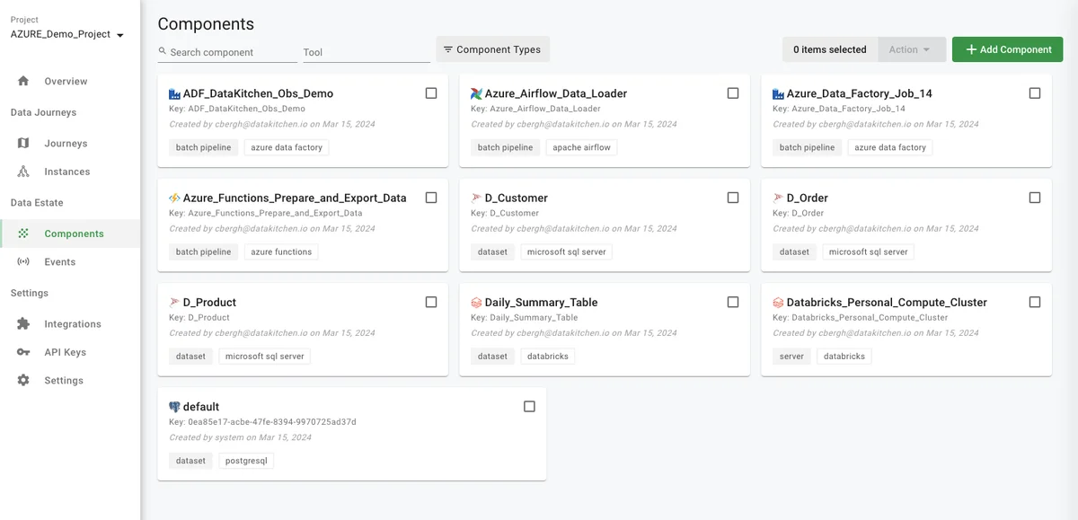Expand the Component Types filter
This screenshot has width=1078, height=520.
pos(492,49)
